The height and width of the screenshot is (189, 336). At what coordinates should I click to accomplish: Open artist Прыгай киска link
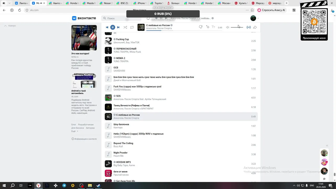121,175
